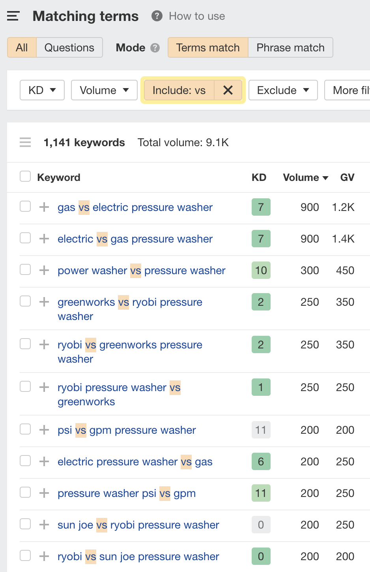This screenshot has width=370, height=572.
Task: Switch to the Questions tab
Action: 69,47
